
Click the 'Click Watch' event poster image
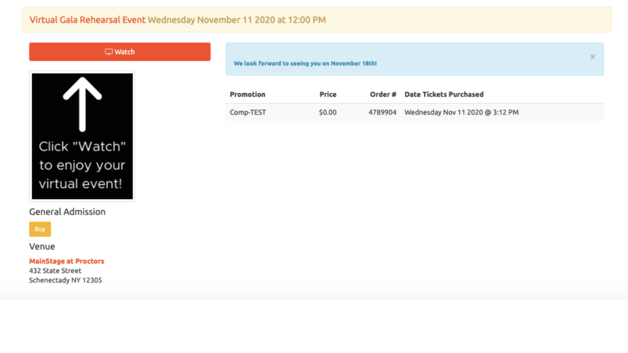(82, 136)
